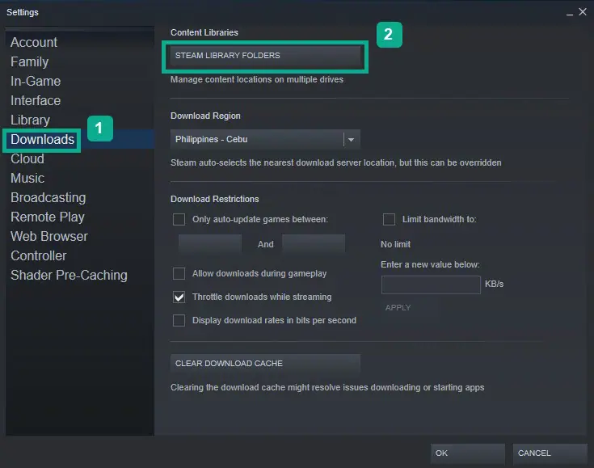
Task: Open Library settings category
Action: (31, 120)
